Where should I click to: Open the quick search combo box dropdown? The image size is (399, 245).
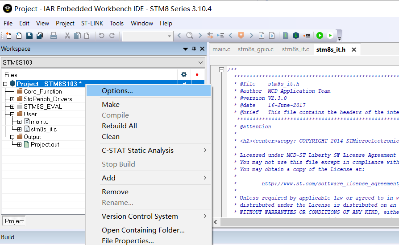(169, 36)
